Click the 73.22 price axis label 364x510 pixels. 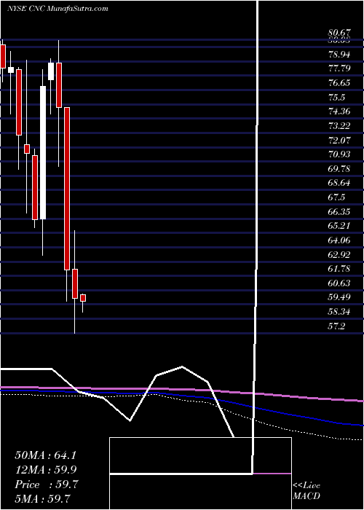(339, 126)
